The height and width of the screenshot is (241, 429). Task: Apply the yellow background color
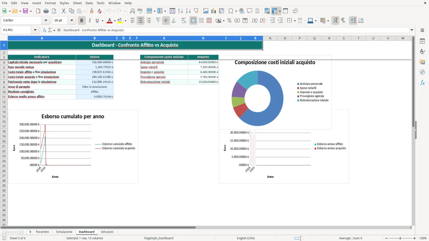pyautogui.click(x=120, y=21)
